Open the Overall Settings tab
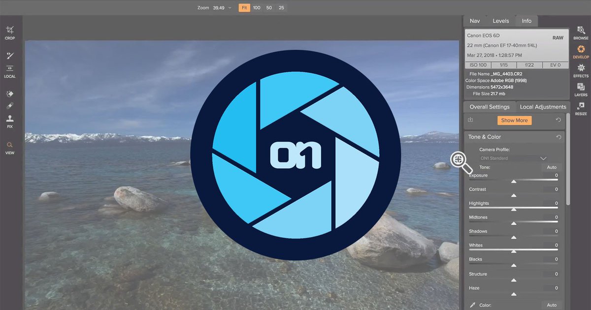 (x=490, y=107)
